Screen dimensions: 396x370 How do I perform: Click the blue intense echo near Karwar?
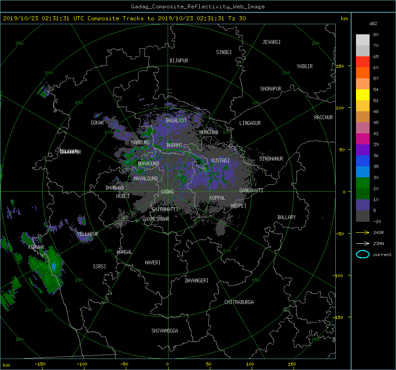54,266
